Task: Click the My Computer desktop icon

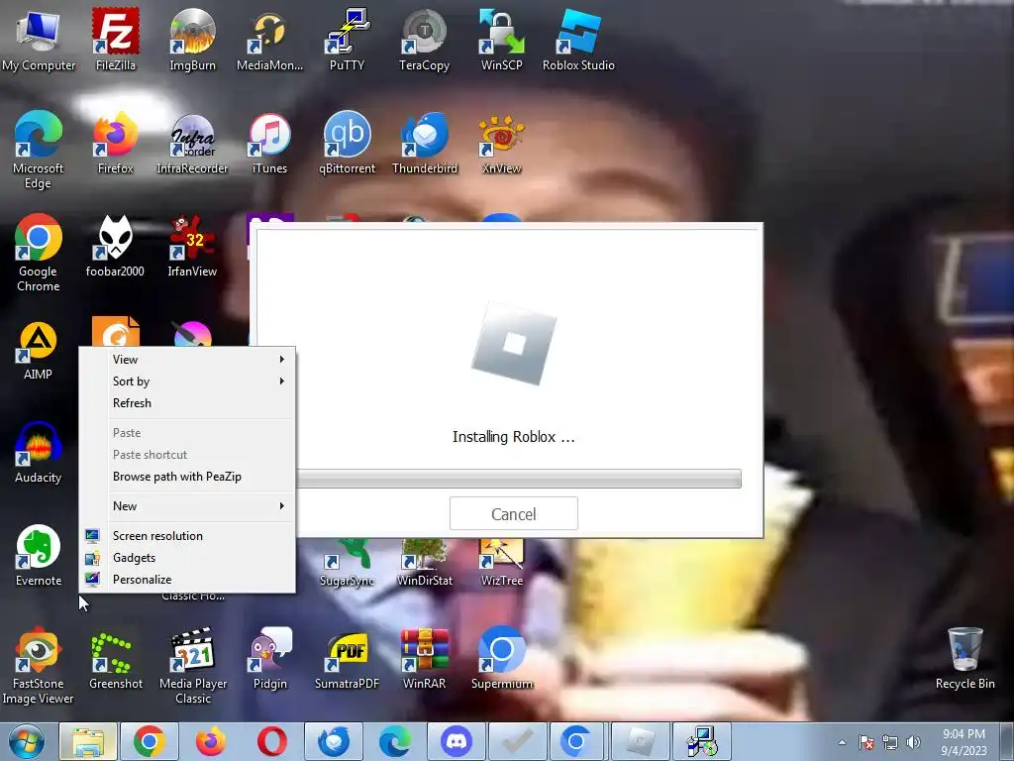Action: coord(39,39)
